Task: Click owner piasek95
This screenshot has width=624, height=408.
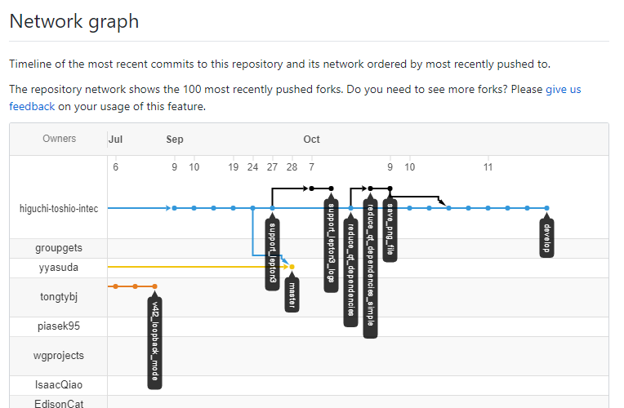Action: (x=59, y=326)
